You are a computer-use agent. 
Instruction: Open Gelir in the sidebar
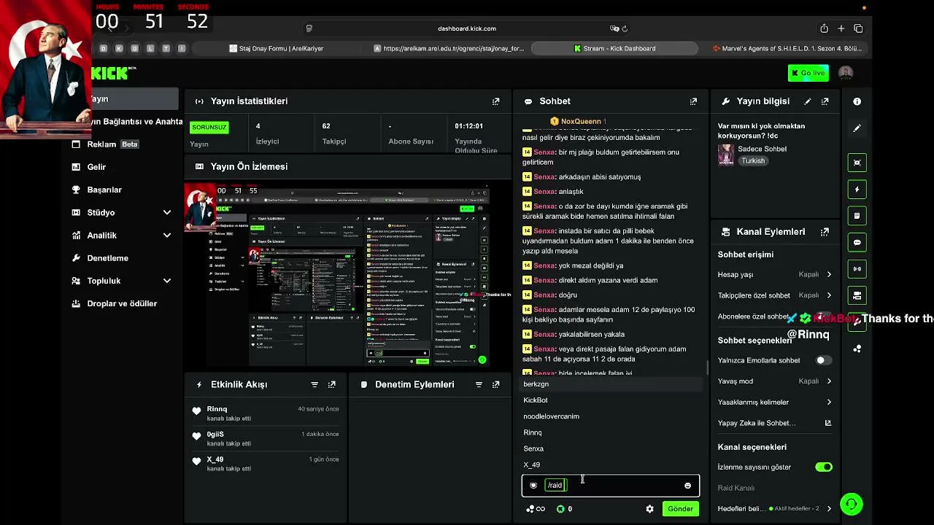pos(89,167)
